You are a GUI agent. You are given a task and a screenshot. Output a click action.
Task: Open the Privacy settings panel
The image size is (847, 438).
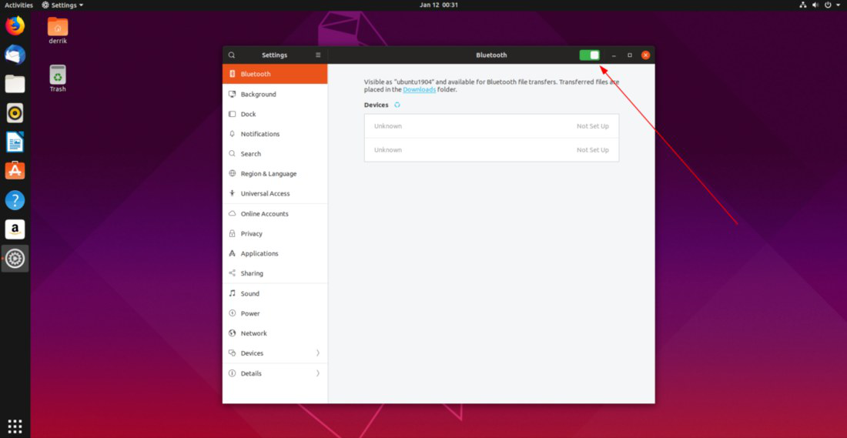click(x=275, y=234)
